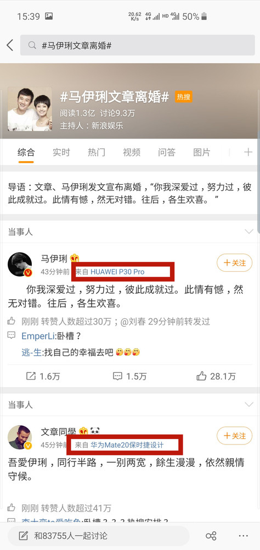
Task: Tap the share icon in bottom bar
Action: pos(211,536)
